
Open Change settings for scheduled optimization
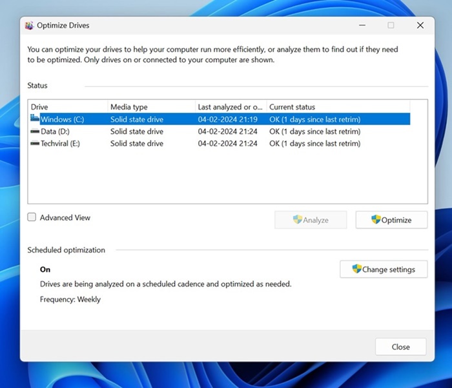point(384,269)
